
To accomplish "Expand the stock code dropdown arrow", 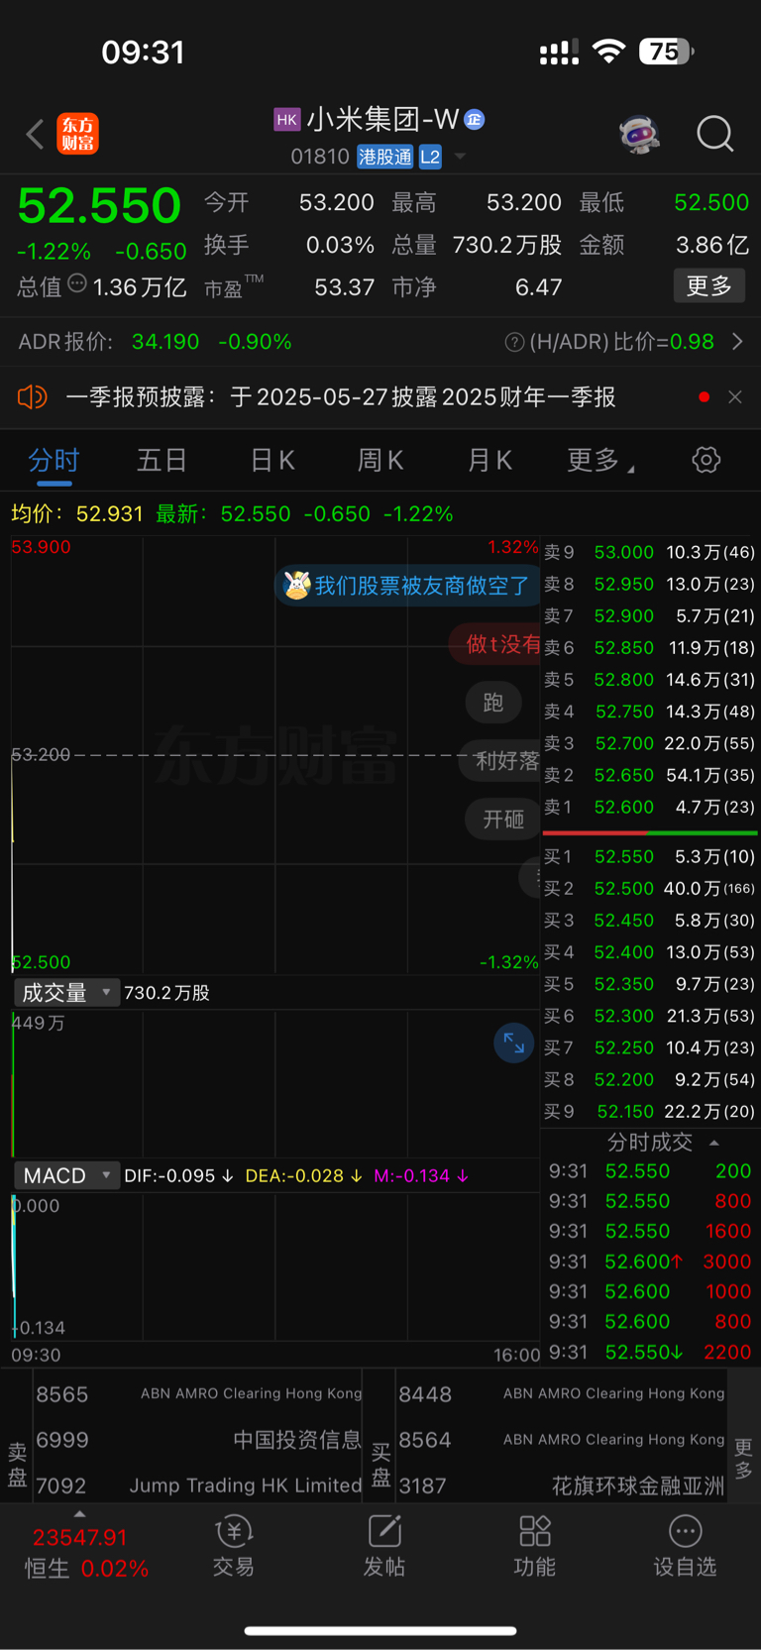I will click(460, 157).
